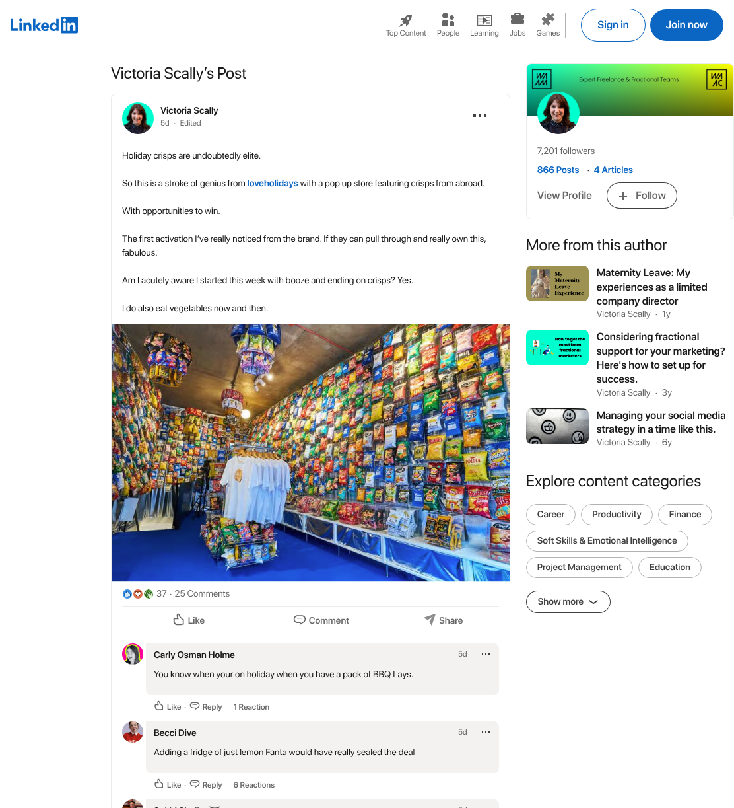The image size is (734, 808).
Task: Like Becci Dive's comment
Action: (x=168, y=784)
